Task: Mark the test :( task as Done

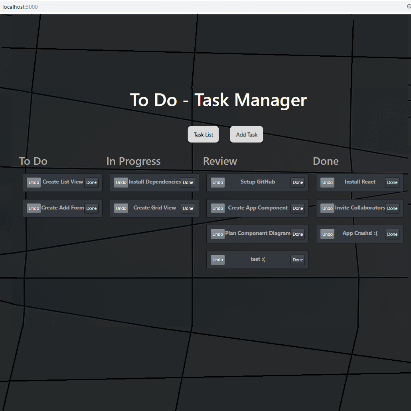Action: pyautogui.click(x=298, y=260)
